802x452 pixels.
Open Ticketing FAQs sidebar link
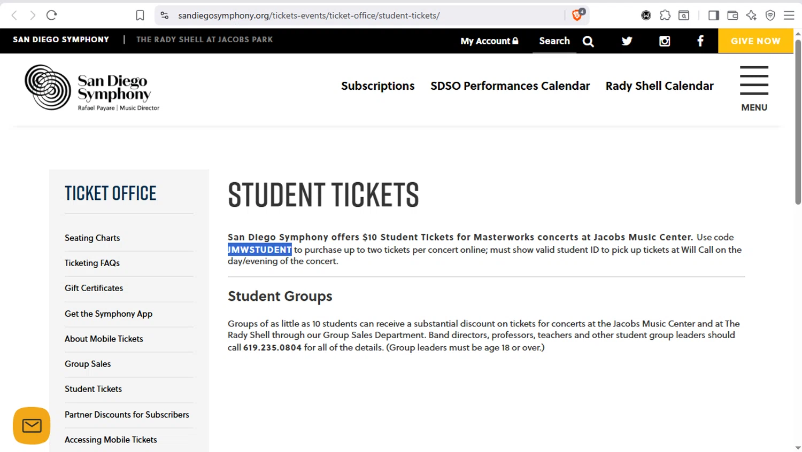(92, 263)
